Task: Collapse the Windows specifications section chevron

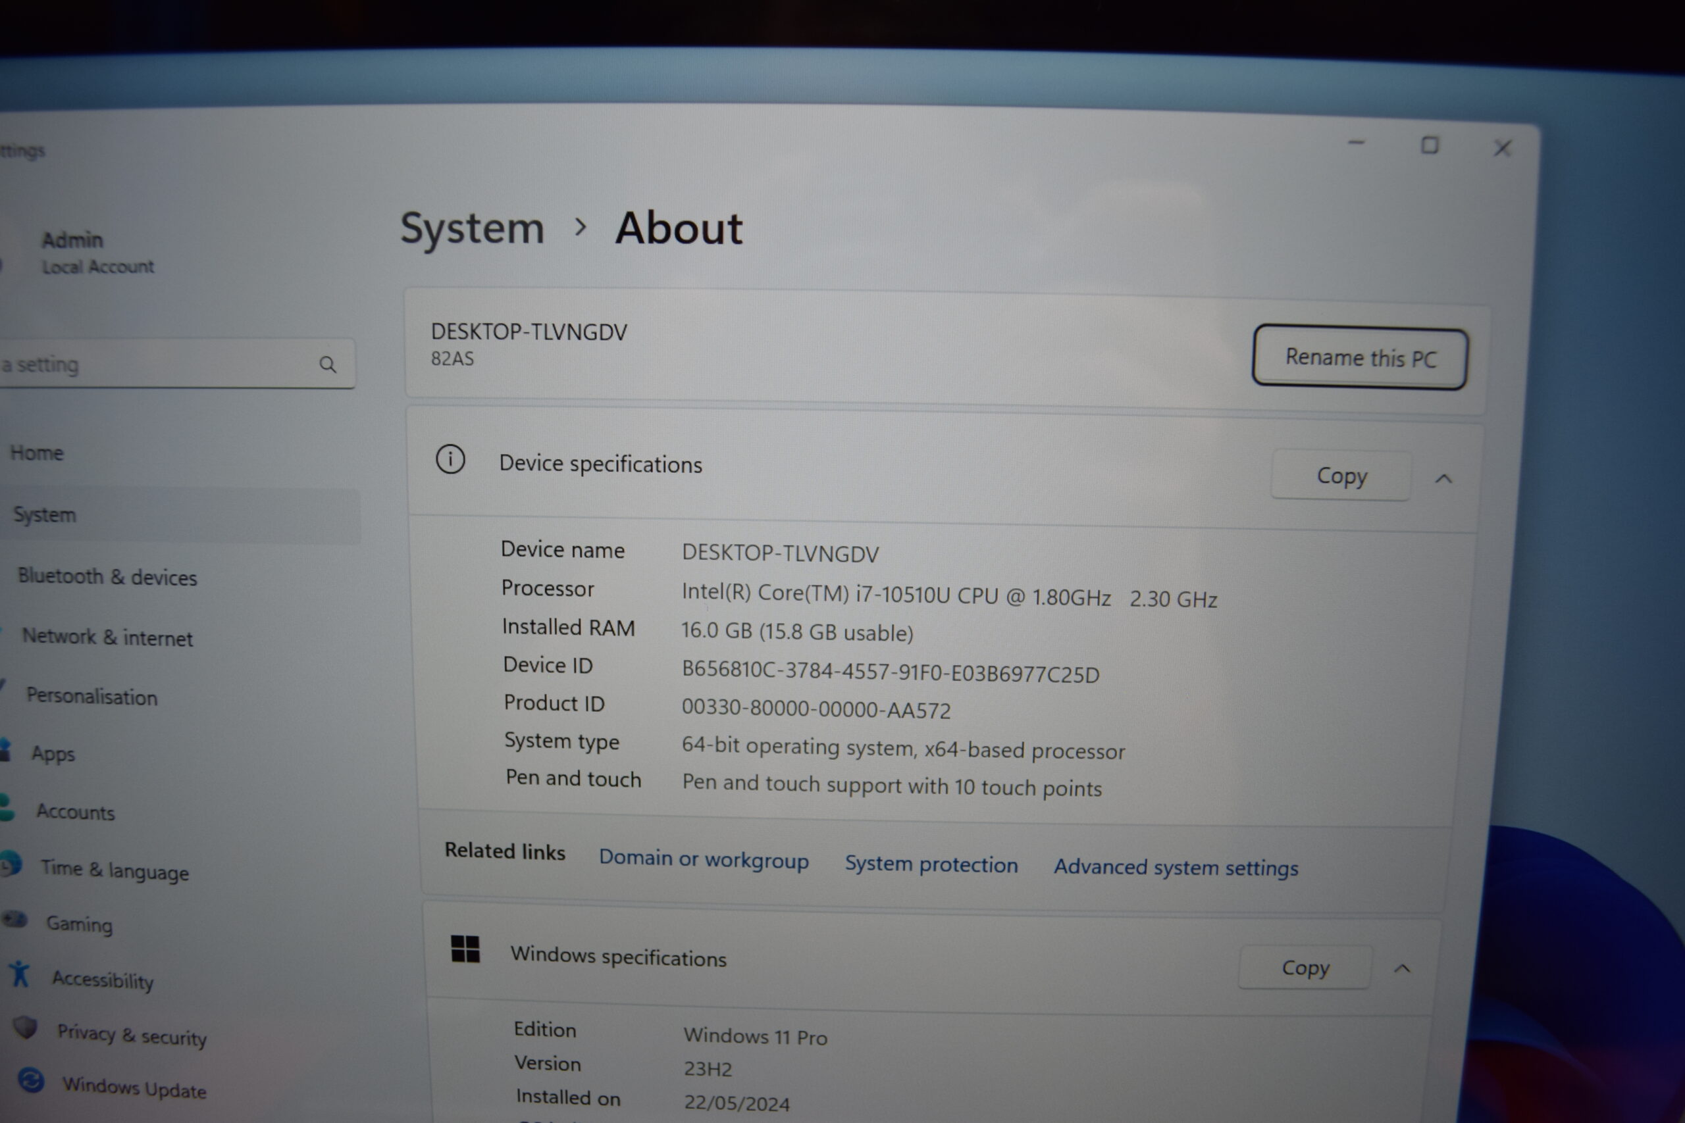Action: click(1402, 969)
